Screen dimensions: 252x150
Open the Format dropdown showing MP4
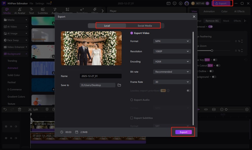[172, 41]
